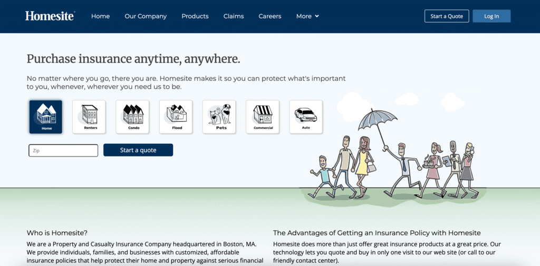
Task: Click the Log In button
Action: pyautogui.click(x=491, y=16)
